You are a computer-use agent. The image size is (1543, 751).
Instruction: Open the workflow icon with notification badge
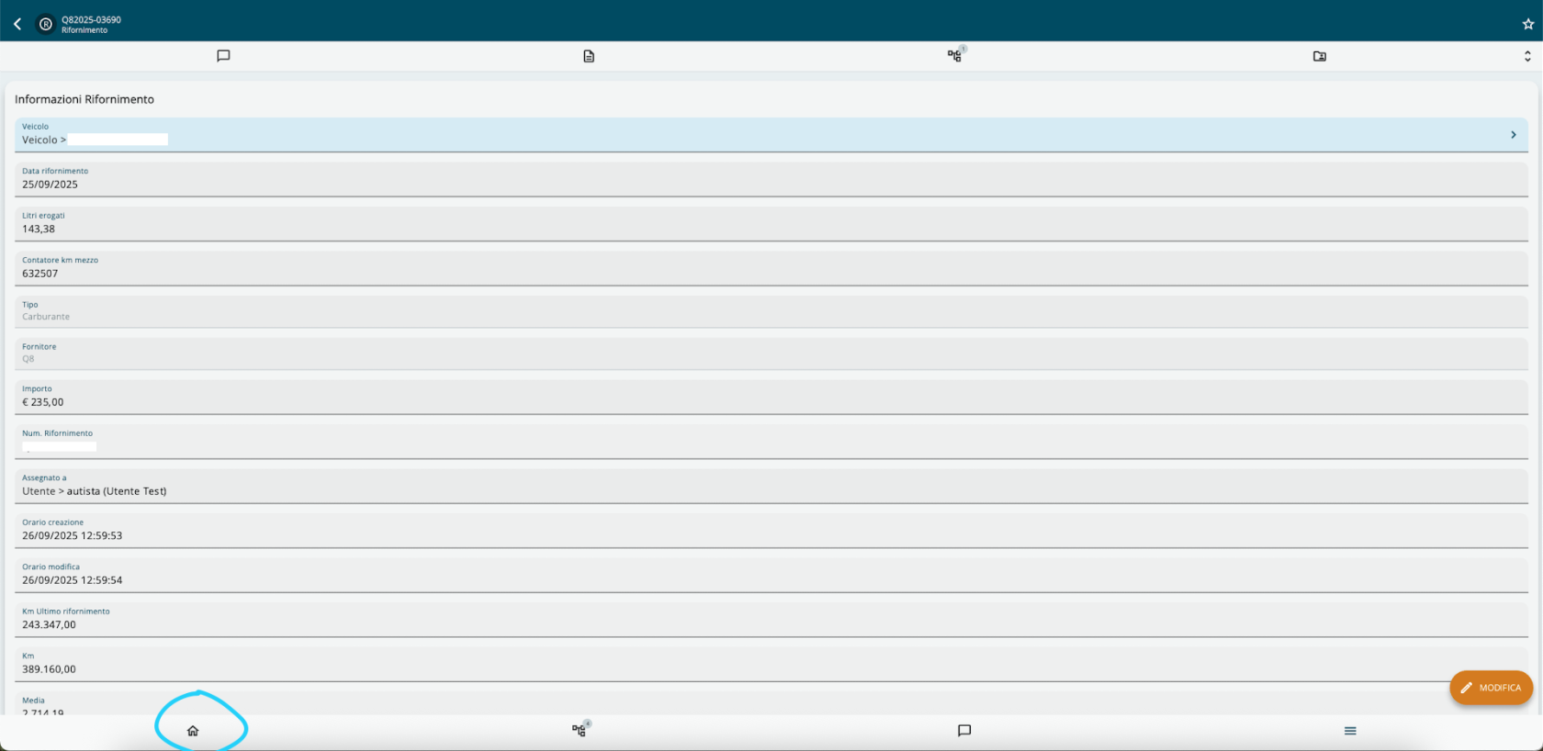[x=953, y=56]
